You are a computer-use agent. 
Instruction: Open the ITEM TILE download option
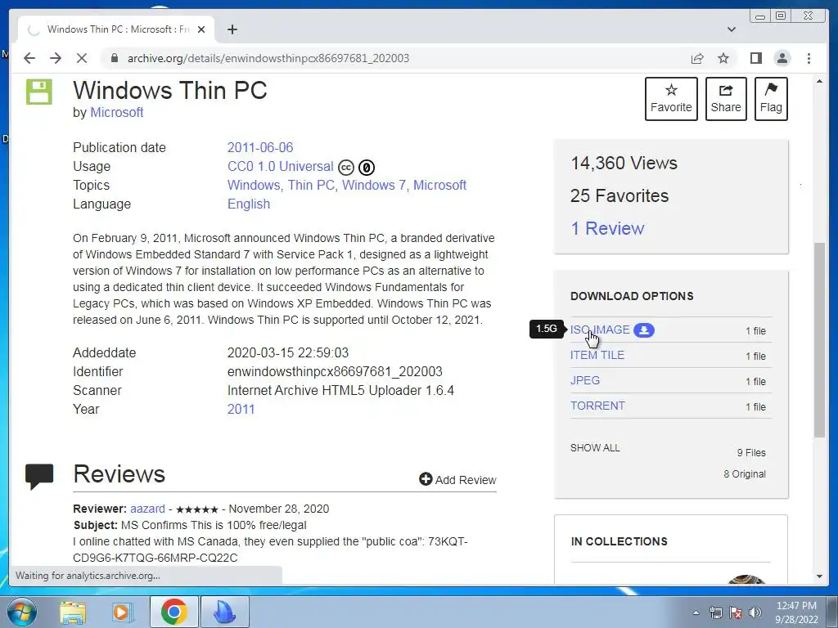point(597,355)
